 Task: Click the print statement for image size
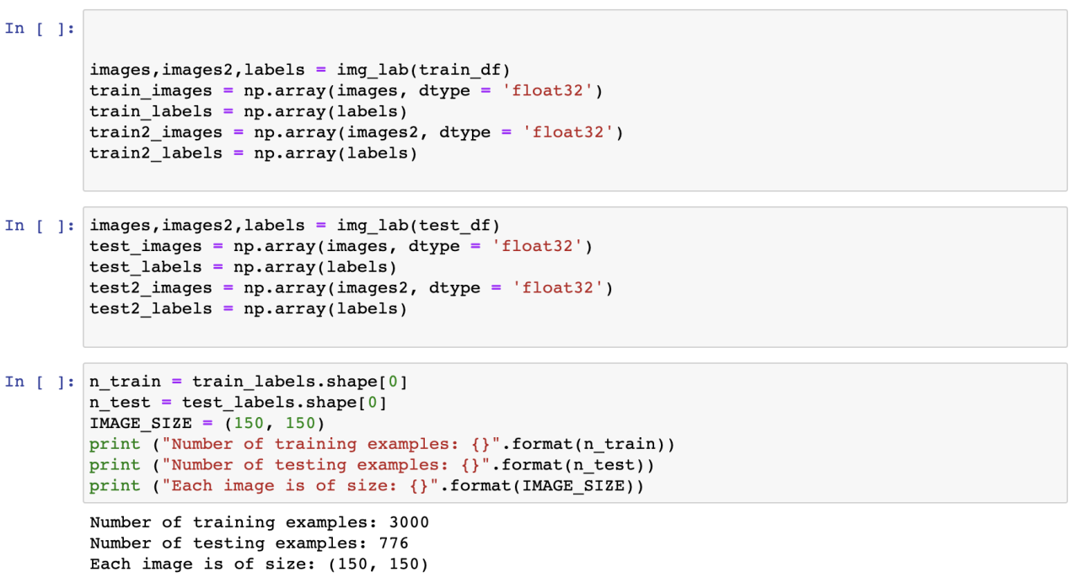[x=367, y=485]
